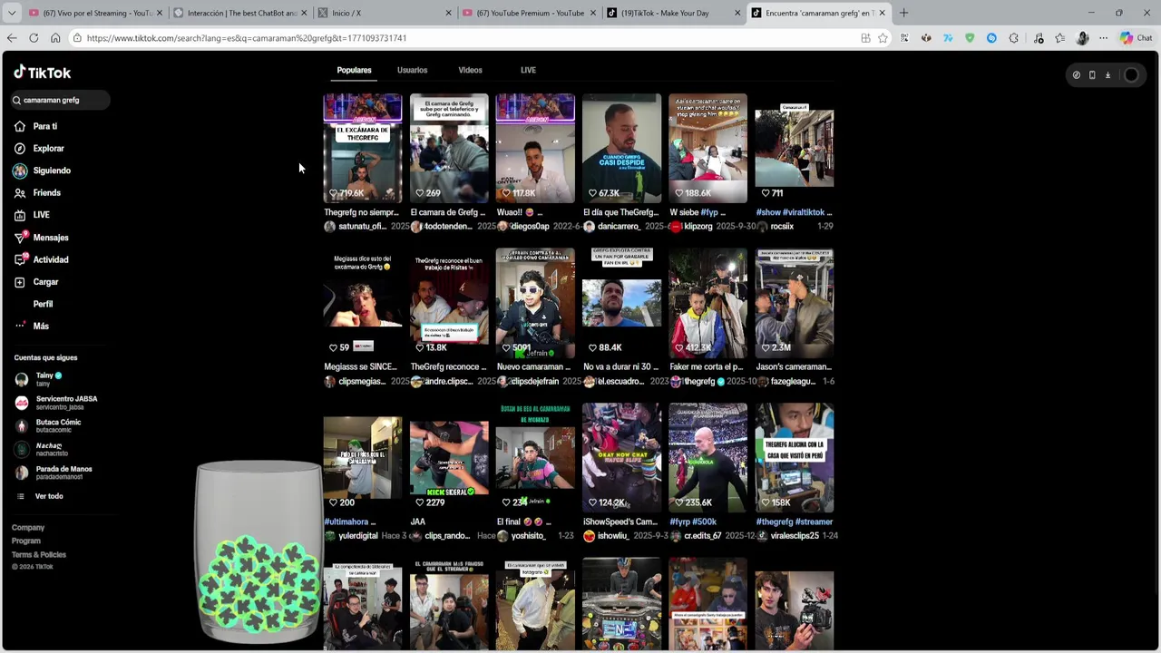The image size is (1161, 653).
Task: Select the Usuarios results tab
Action: point(412,70)
